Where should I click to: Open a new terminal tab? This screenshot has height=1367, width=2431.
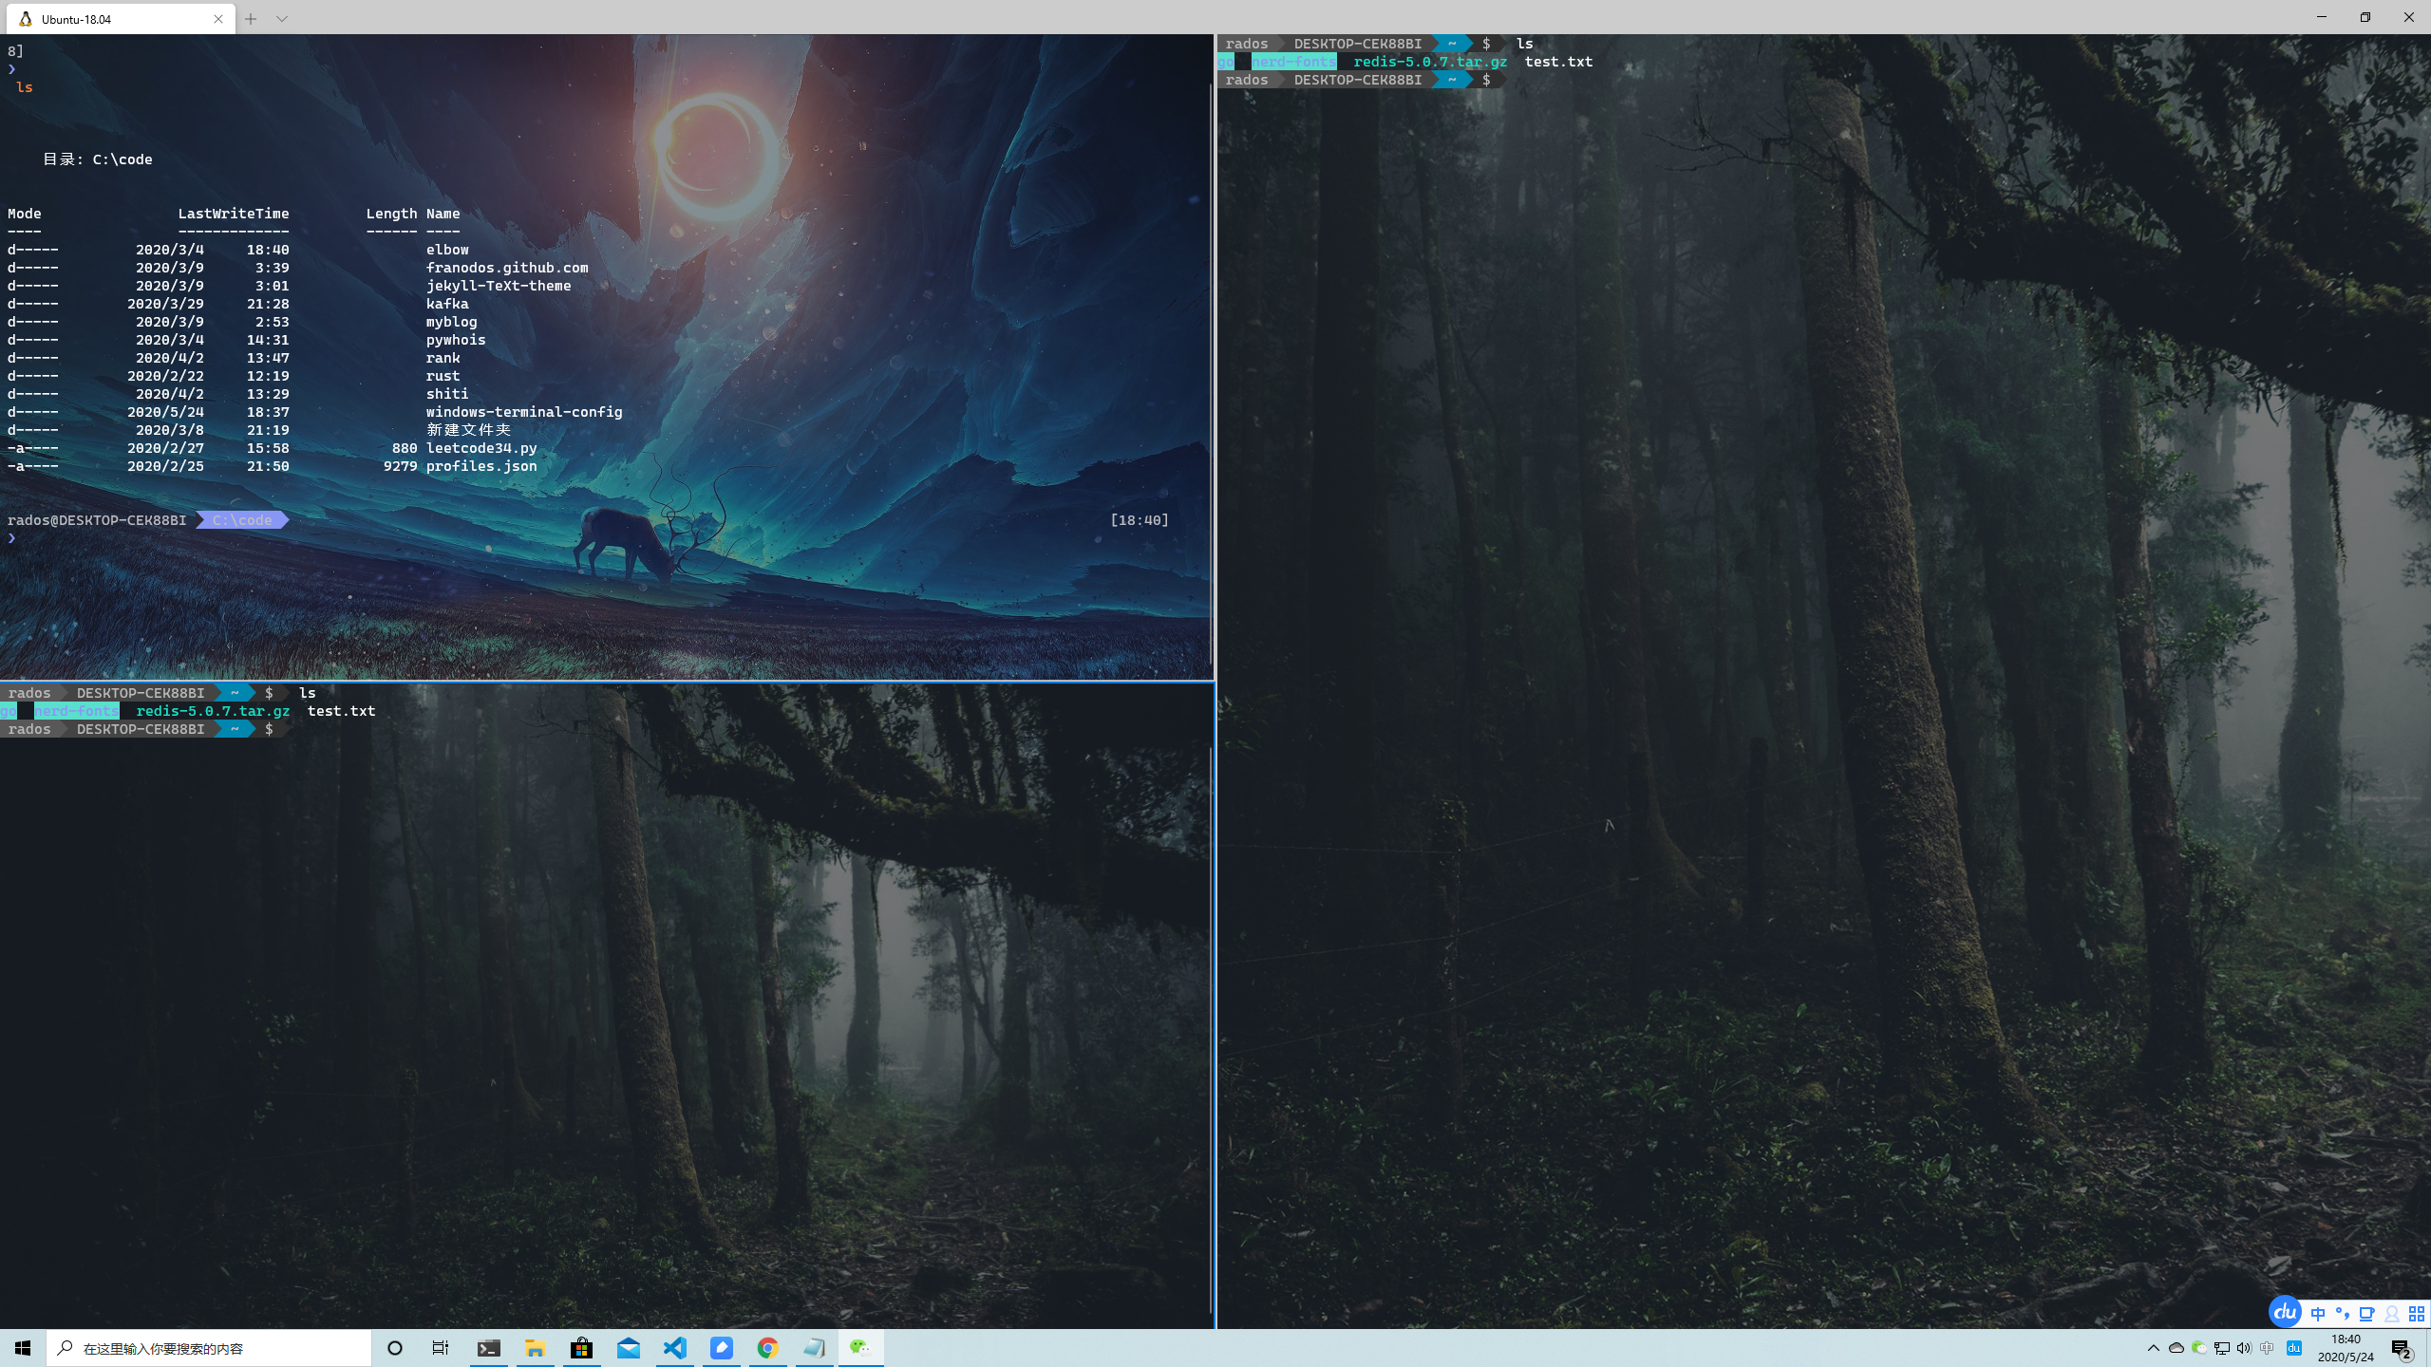[x=251, y=18]
